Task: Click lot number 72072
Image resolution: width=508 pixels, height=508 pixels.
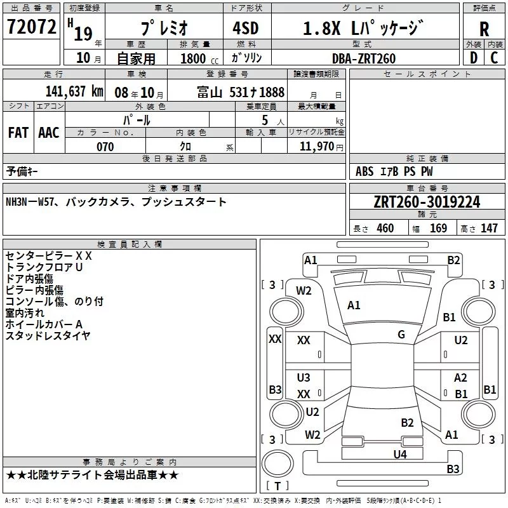Action: (x=31, y=27)
